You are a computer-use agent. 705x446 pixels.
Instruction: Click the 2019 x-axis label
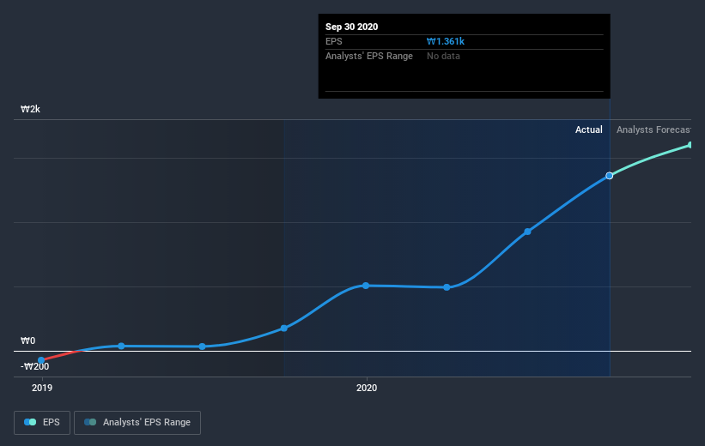42,388
